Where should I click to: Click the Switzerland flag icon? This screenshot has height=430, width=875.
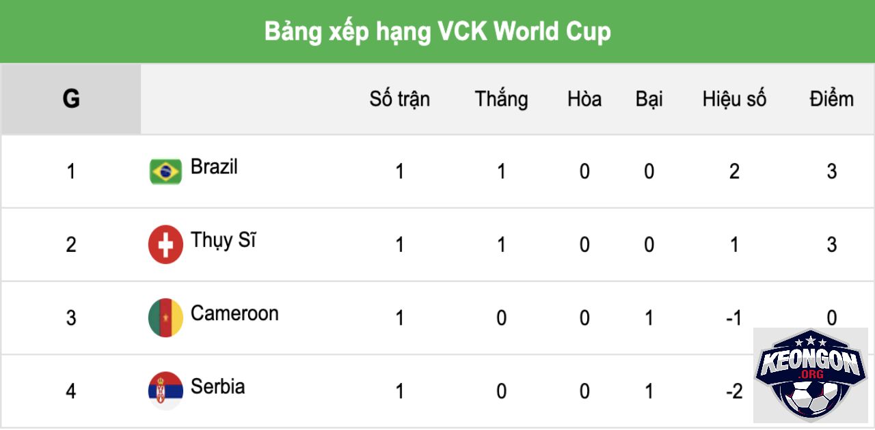coord(165,244)
